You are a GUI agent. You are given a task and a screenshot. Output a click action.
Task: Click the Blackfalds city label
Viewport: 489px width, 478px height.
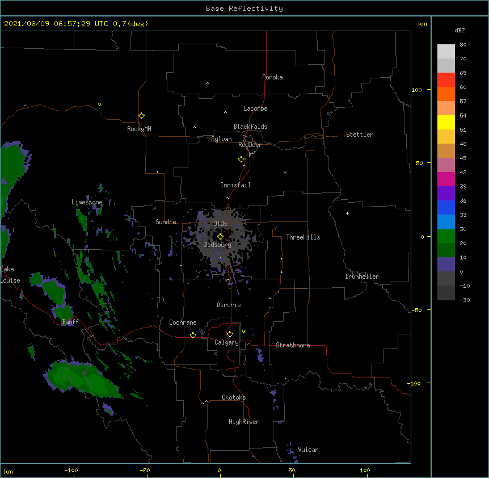(x=250, y=127)
